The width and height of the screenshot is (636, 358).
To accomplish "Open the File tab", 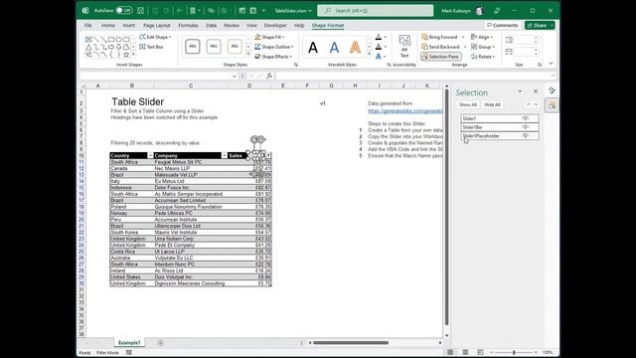I will (x=88, y=25).
